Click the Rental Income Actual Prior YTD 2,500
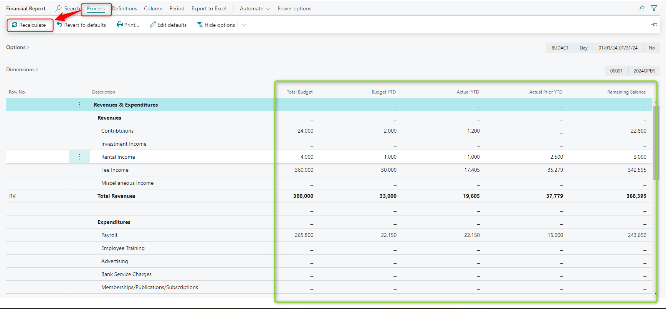Viewport: 666px width, 309px height. [x=557, y=157]
